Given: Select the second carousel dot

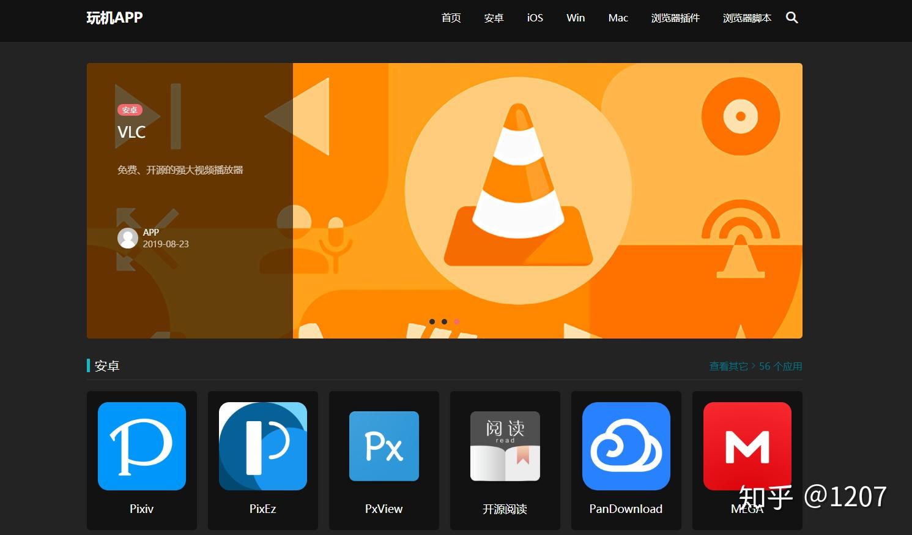Looking at the screenshot, I should tap(444, 321).
